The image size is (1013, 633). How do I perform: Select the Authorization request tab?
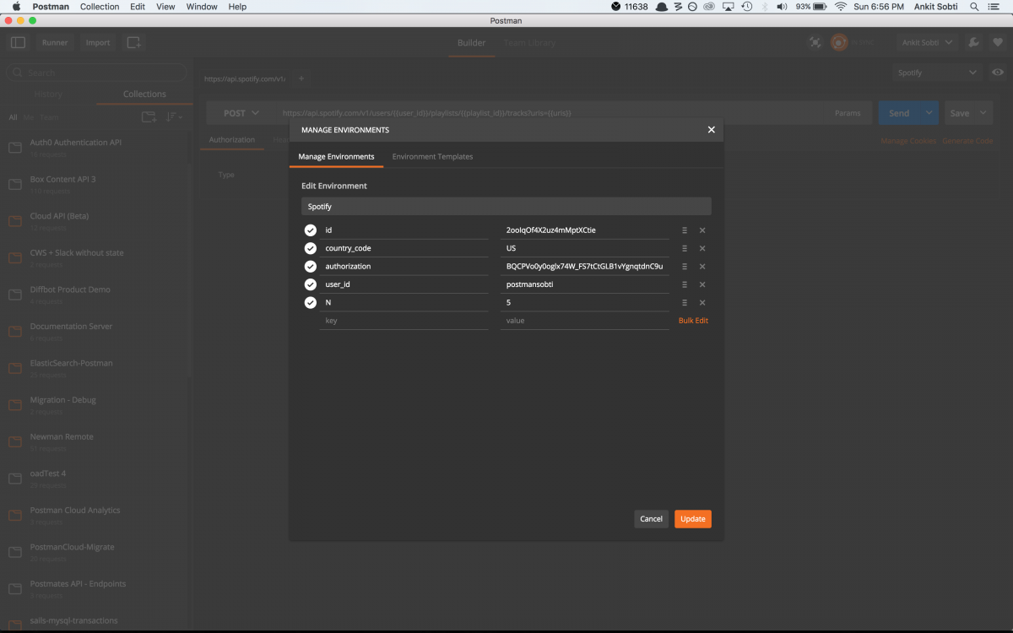tap(232, 140)
